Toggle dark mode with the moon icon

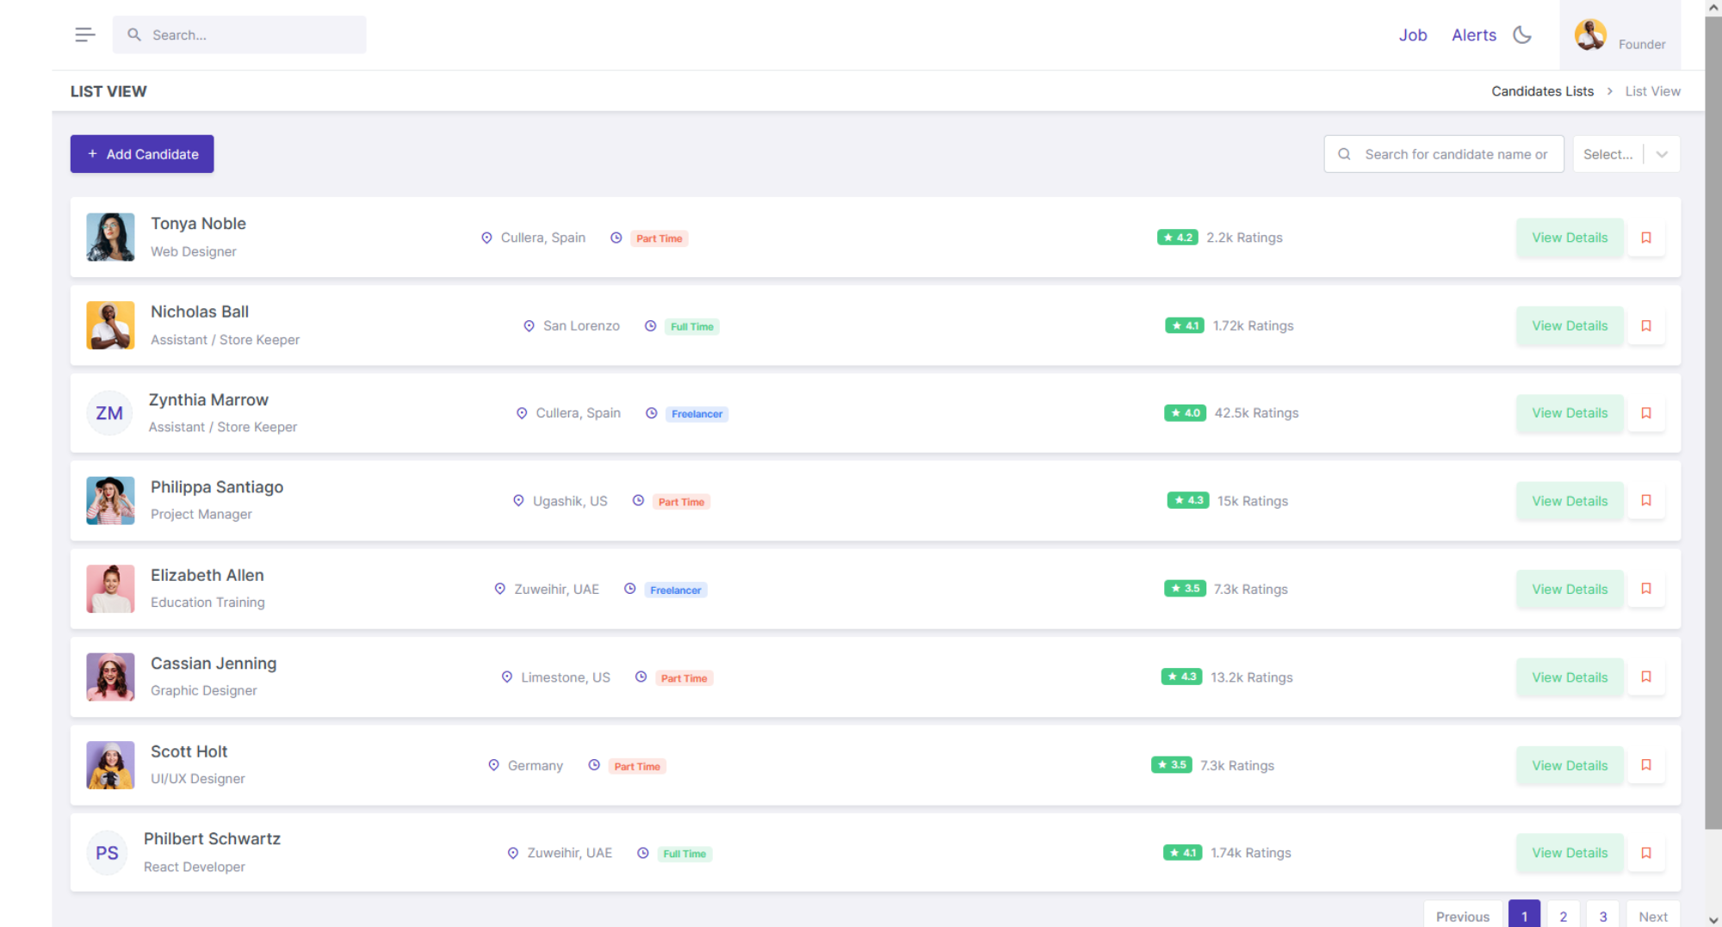1521,34
